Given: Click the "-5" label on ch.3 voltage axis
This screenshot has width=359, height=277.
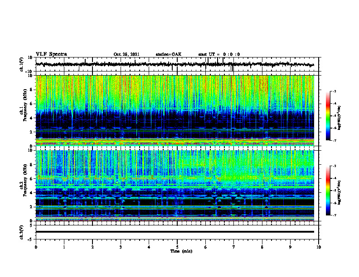Looking at the screenshot, I should pyautogui.click(x=31, y=239).
